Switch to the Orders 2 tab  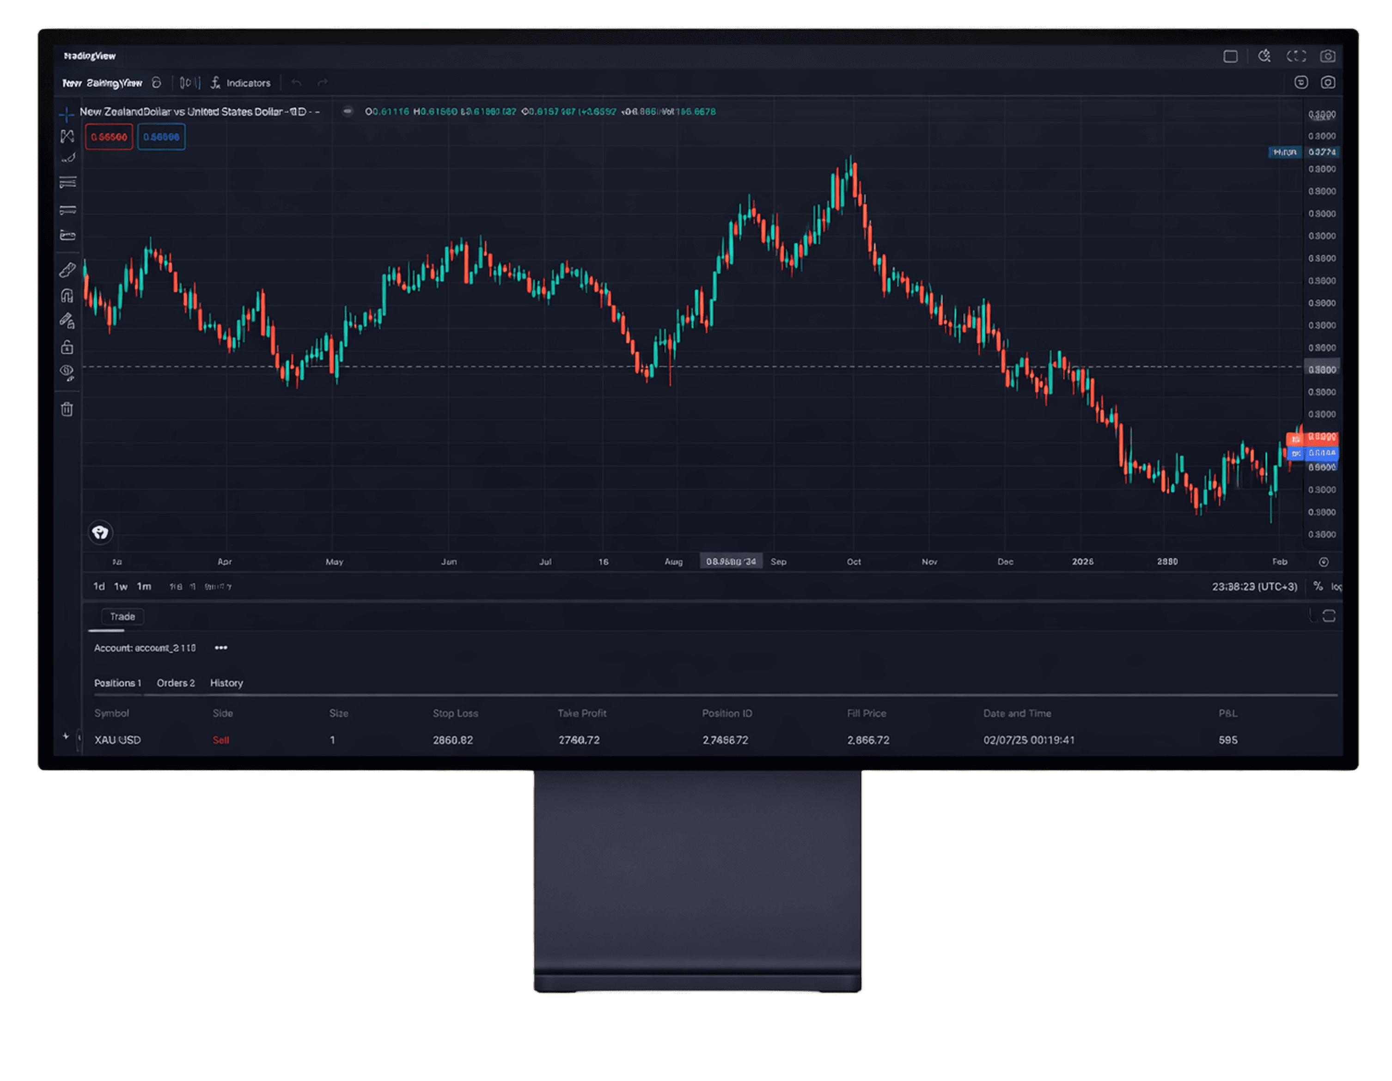click(x=175, y=683)
